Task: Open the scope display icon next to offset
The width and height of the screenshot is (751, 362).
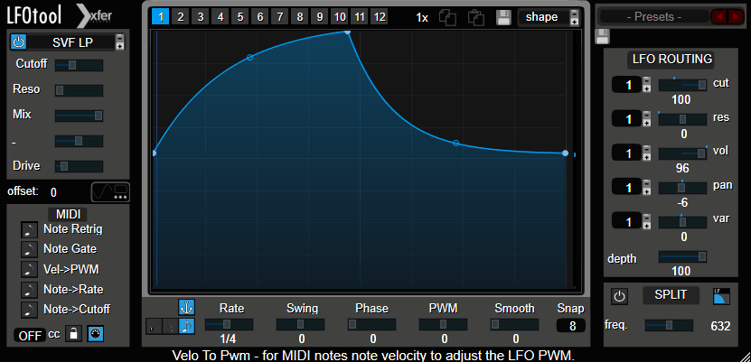Action: 110,192
